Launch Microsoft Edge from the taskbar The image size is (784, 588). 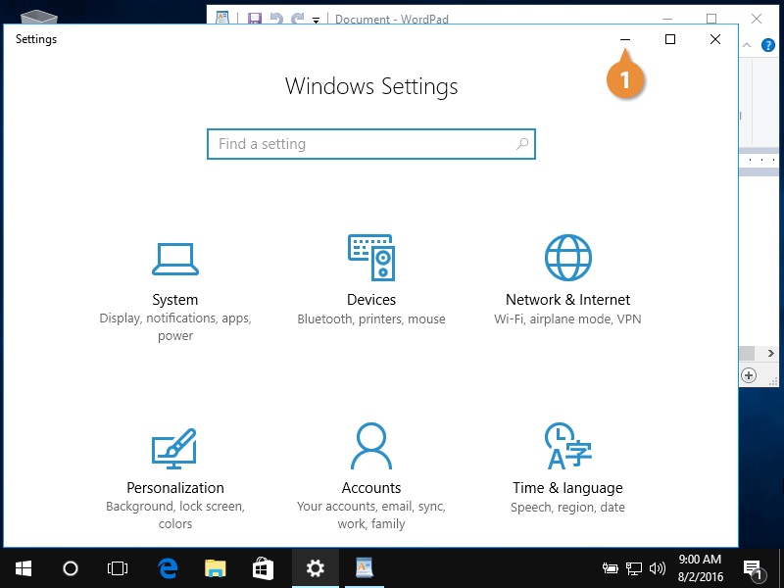click(x=168, y=567)
